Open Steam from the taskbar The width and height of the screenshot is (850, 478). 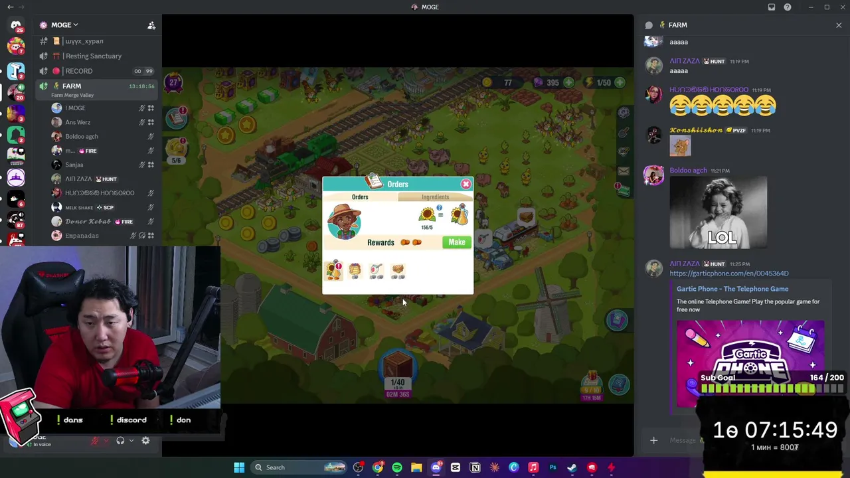tap(572, 467)
